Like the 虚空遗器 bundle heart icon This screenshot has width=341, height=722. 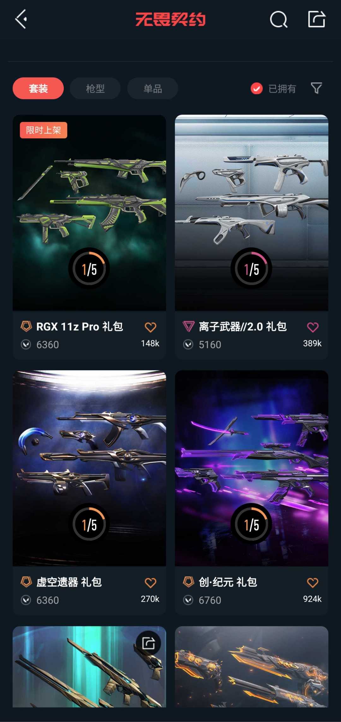pos(150,583)
